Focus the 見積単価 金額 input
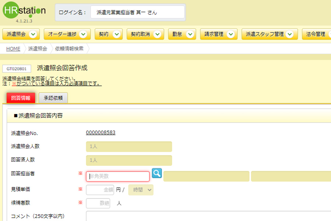This screenshot has height=221, width=331. click(100, 190)
